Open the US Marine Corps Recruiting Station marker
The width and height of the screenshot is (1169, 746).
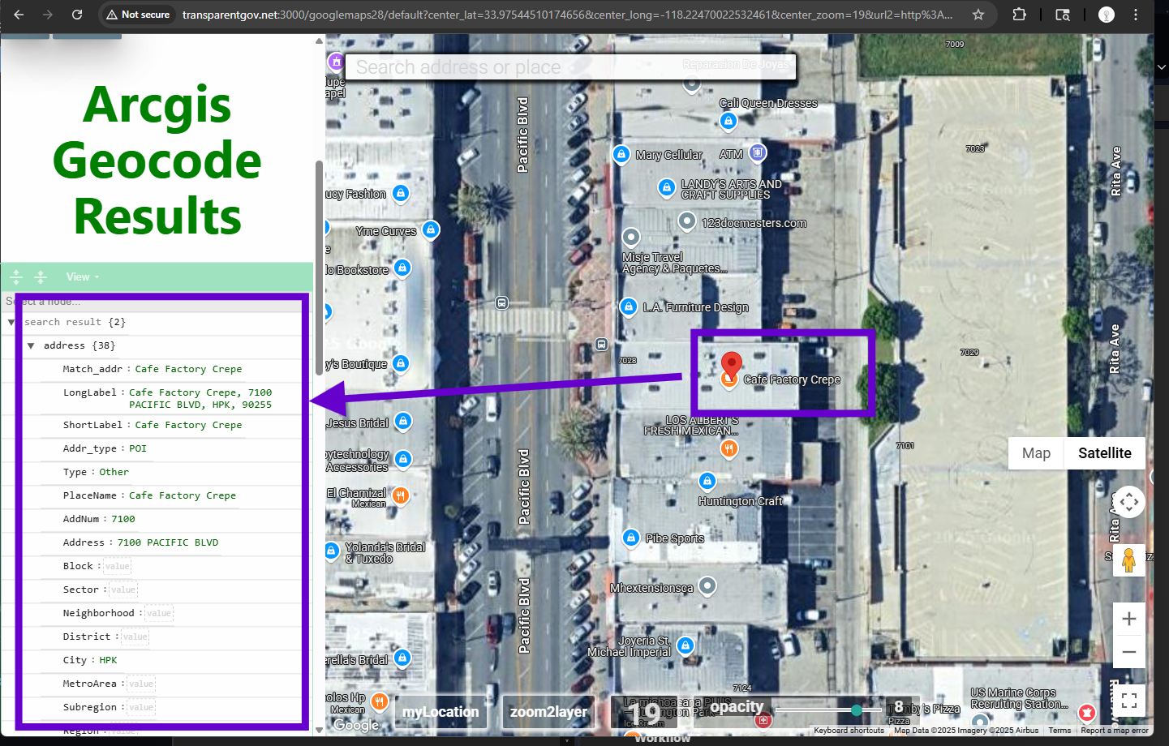(980, 722)
